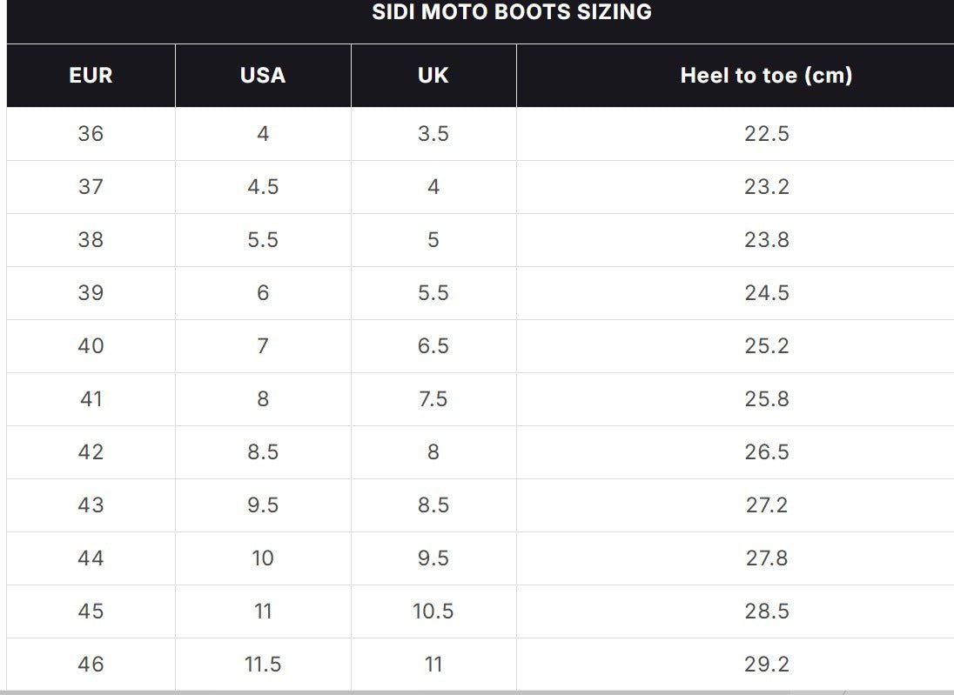Click the 25.8 heel to toe value
The width and height of the screenshot is (954, 695).
tap(766, 399)
